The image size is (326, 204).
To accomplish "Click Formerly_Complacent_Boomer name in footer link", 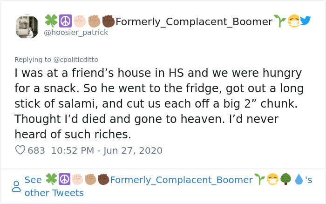I will click(182, 180).
